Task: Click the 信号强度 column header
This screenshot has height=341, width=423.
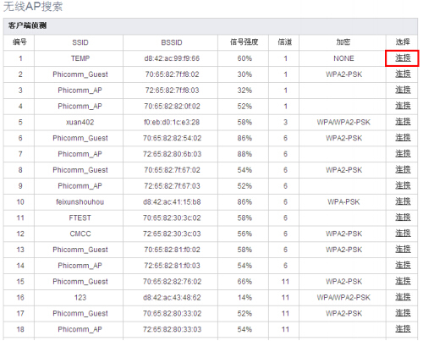Action: 244,42
